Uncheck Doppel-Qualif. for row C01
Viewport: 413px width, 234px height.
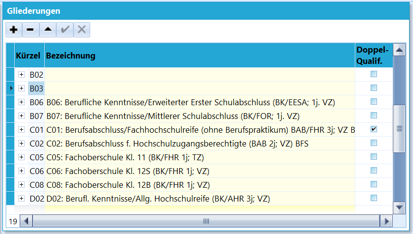pyautogui.click(x=374, y=129)
